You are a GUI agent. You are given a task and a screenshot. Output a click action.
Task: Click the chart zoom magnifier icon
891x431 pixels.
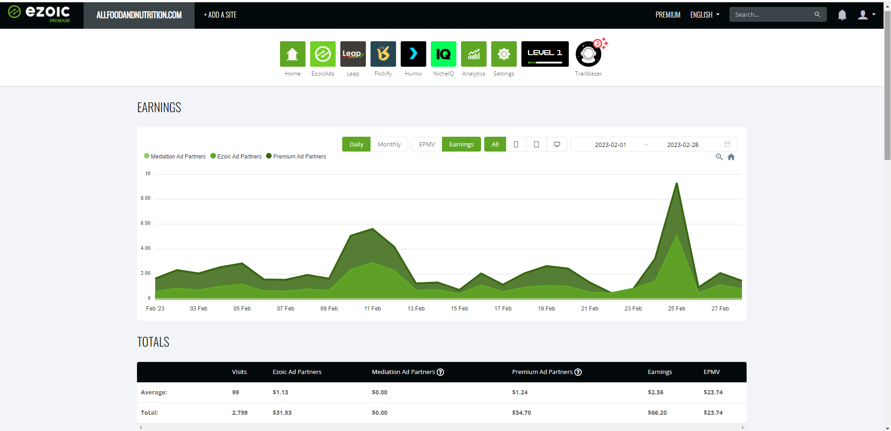coord(719,157)
